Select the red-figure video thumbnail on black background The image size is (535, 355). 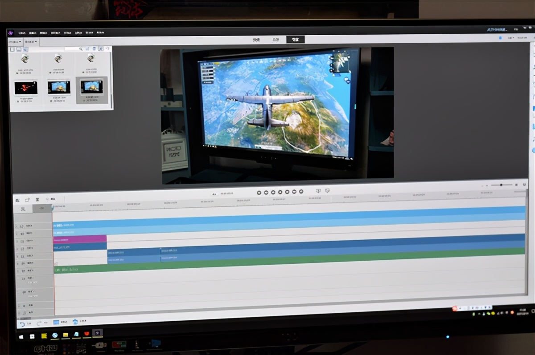point(25,88)
